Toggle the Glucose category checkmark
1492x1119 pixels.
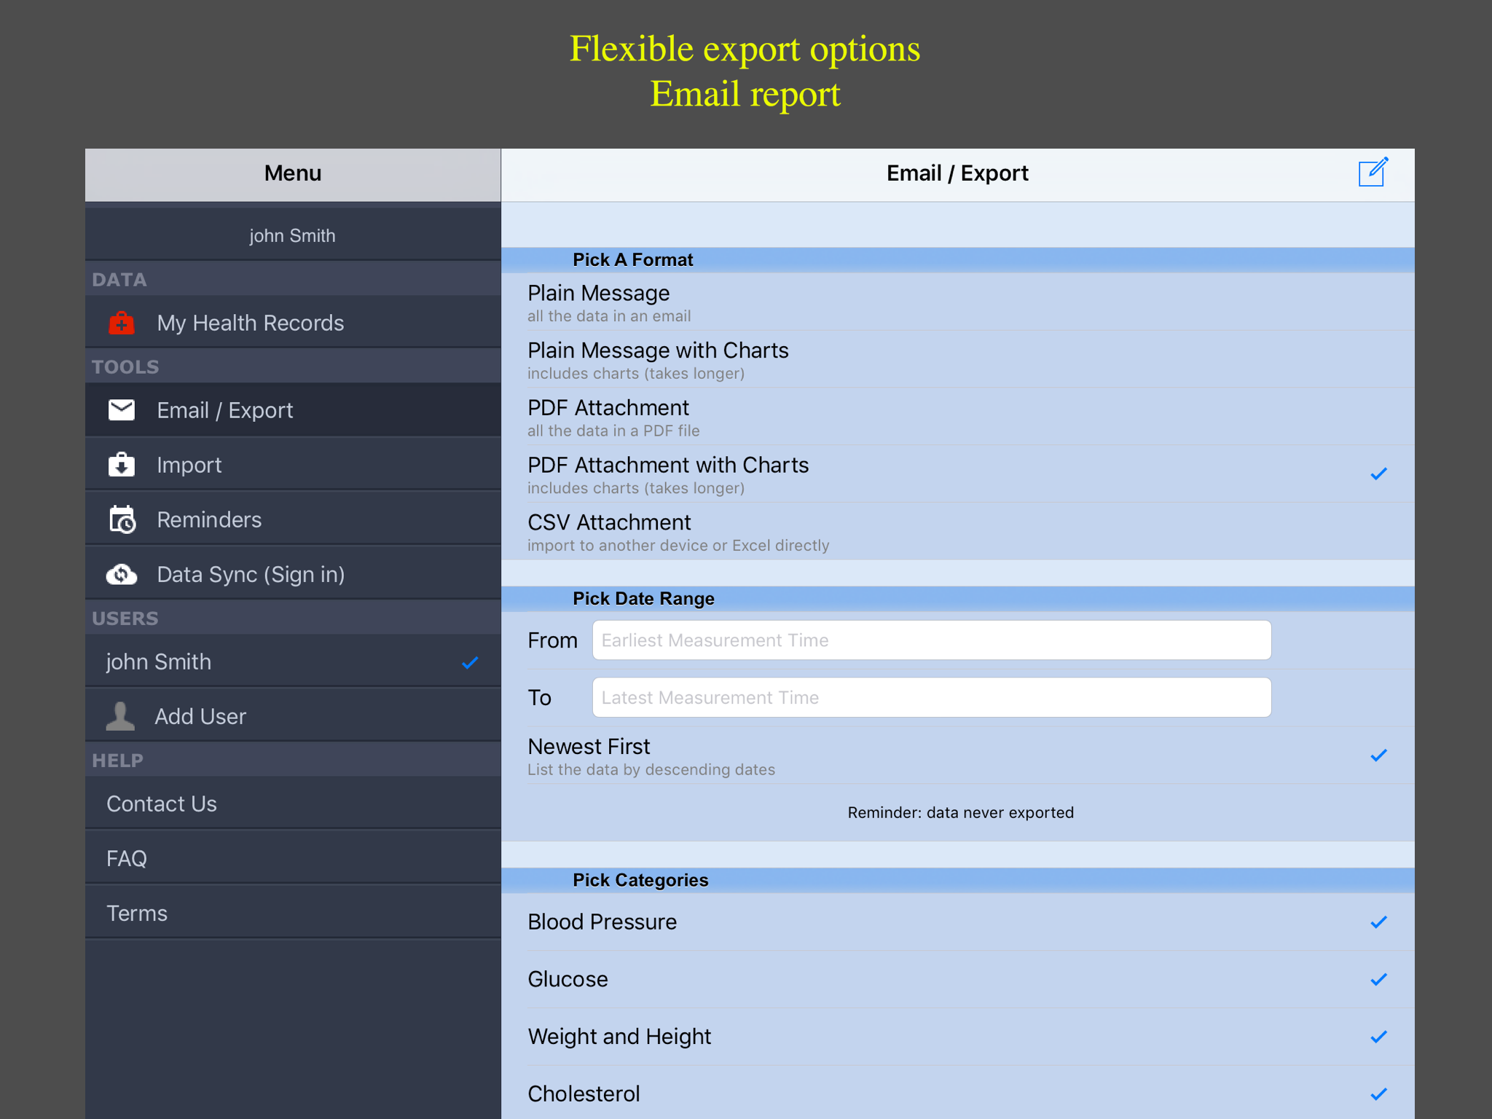(x=1378, y=980)
